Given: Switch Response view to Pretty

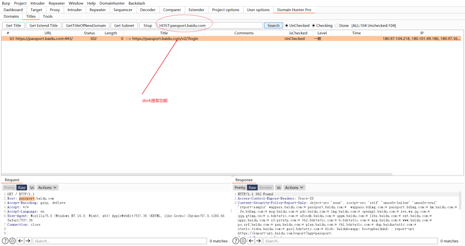Looking at the screenshot, I should (240, 188).
